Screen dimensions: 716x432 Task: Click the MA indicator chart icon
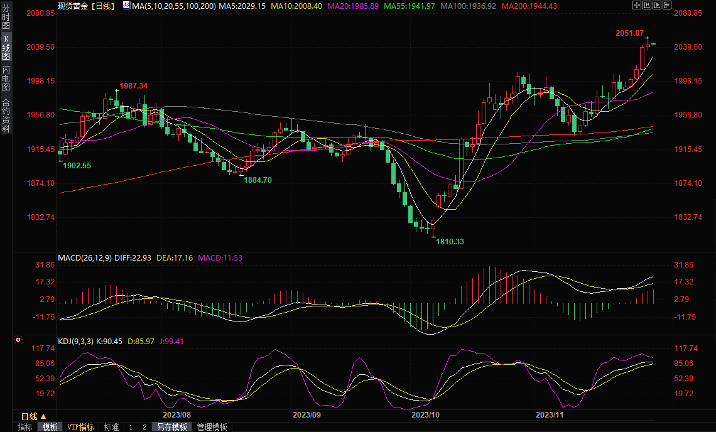[126, 5]
